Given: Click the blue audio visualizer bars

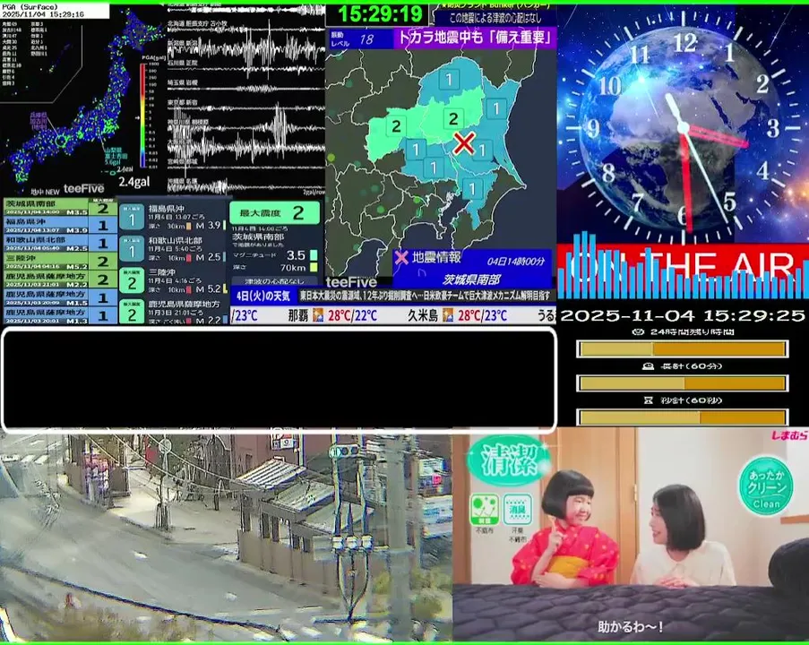Looking at the screenshot, I should pos(683,266).
